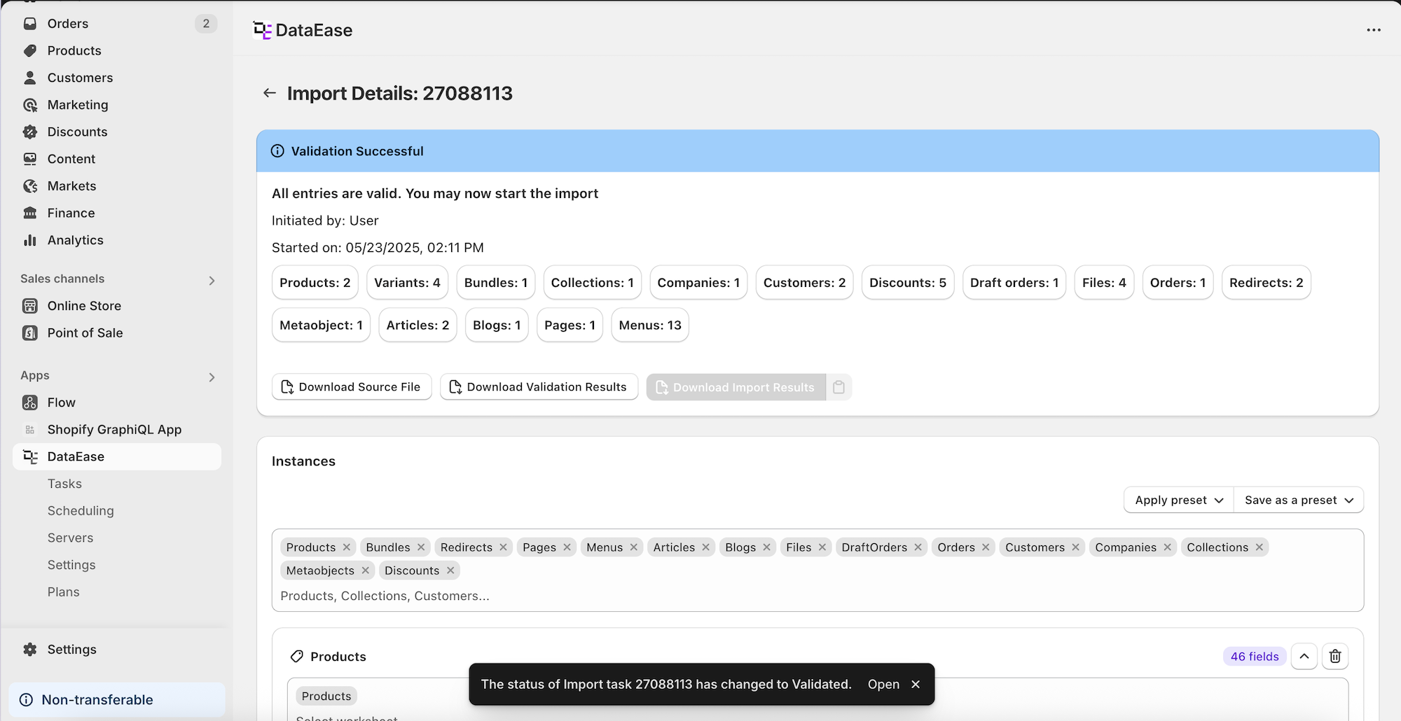
Task: Click the instances search input field
Action: point(817,596)
